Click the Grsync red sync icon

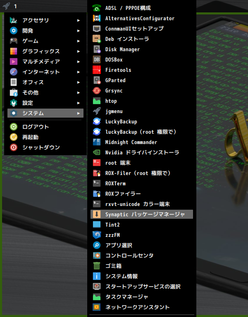pos(97,90)
